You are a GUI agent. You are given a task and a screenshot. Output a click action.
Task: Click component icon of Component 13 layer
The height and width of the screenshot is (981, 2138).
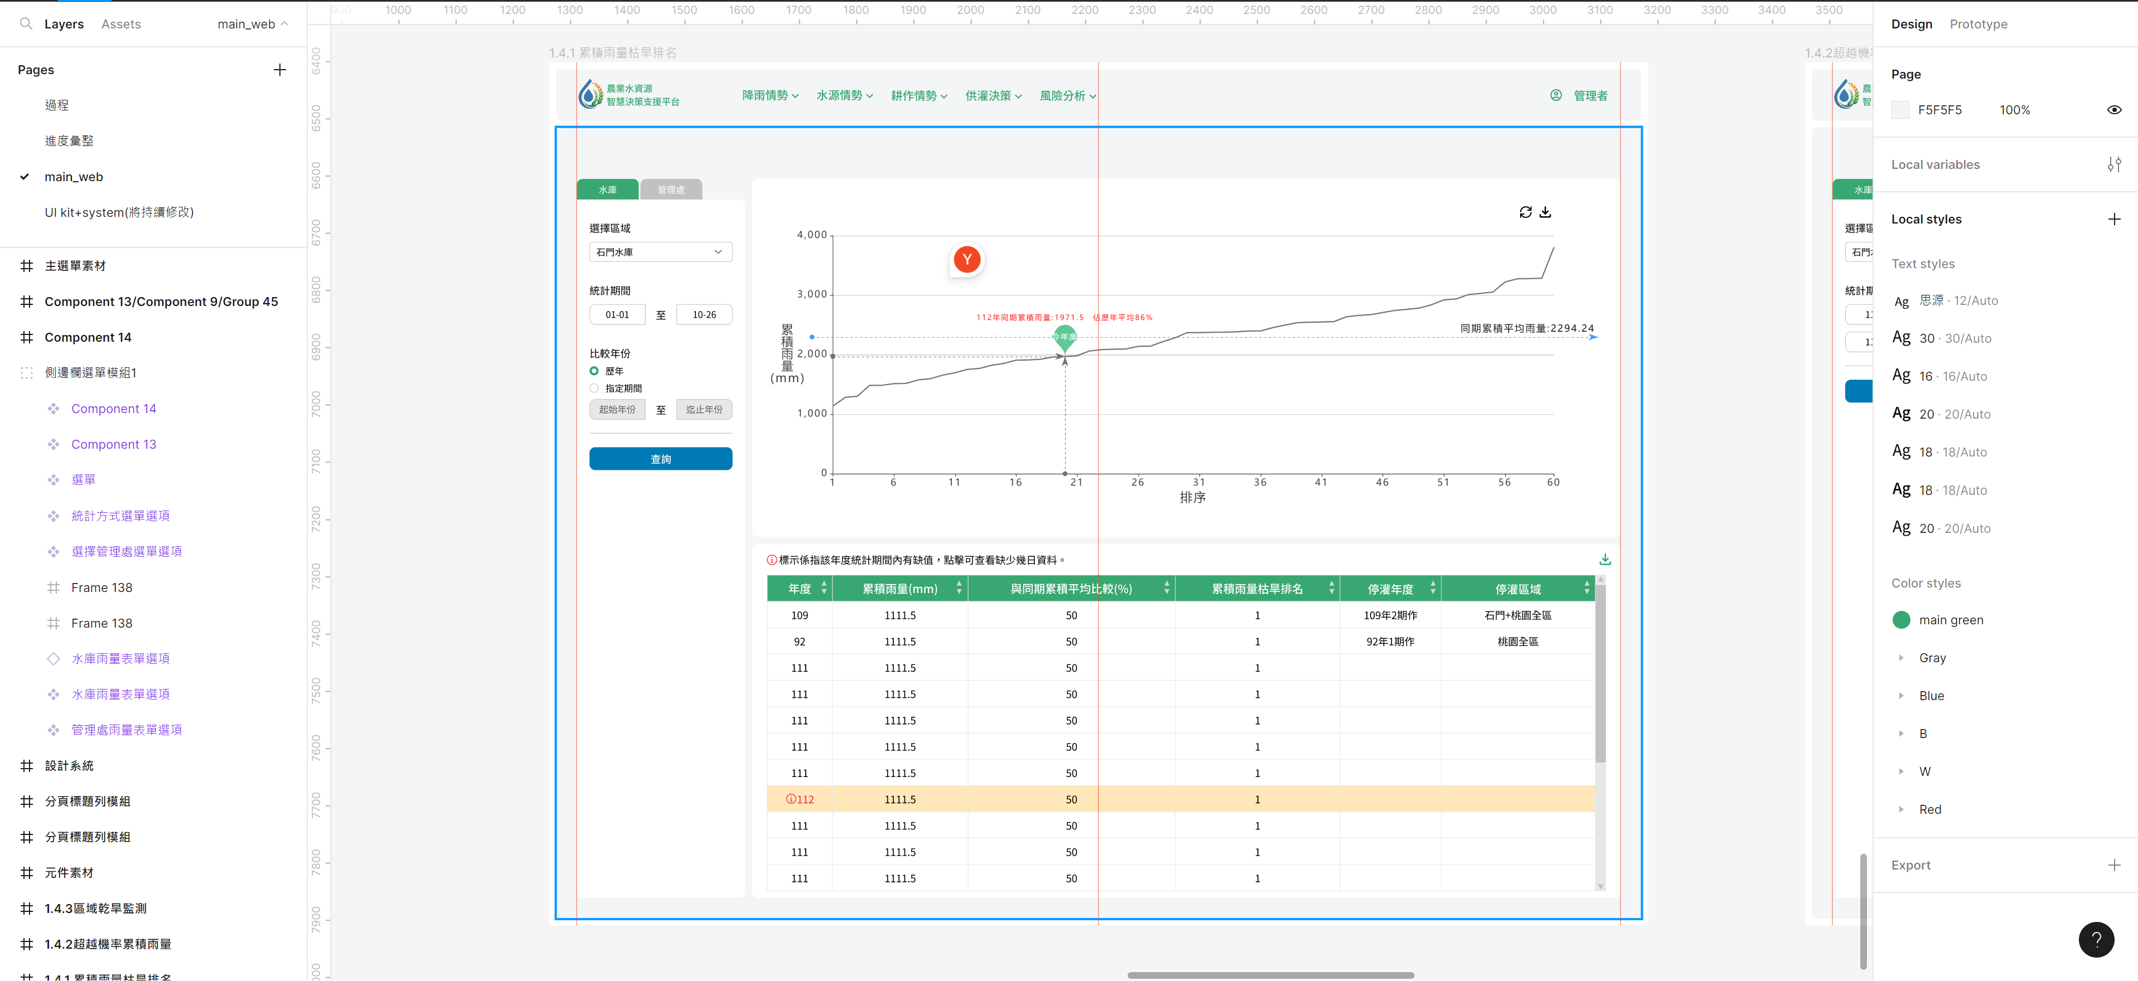pos(53,444)
